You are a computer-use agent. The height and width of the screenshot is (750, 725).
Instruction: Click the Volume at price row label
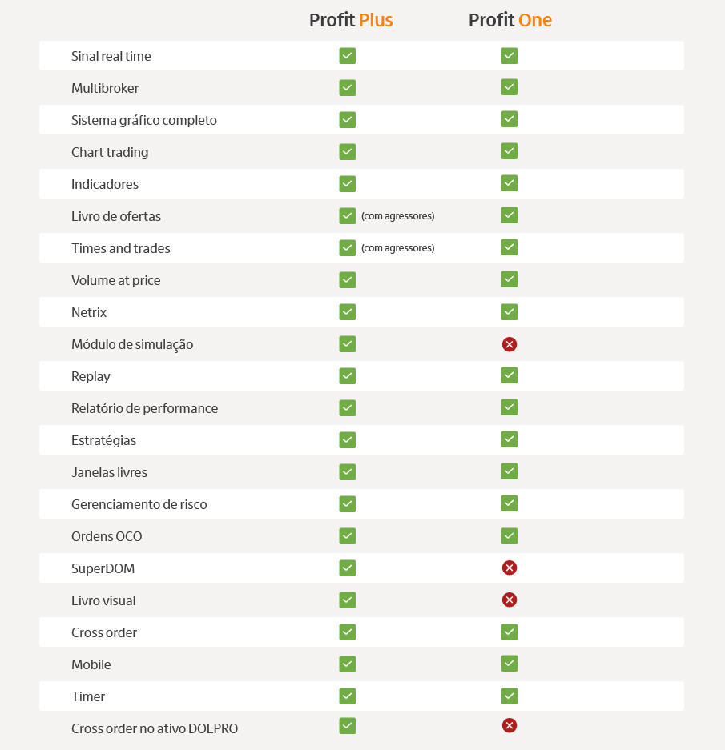pos(116,280)
